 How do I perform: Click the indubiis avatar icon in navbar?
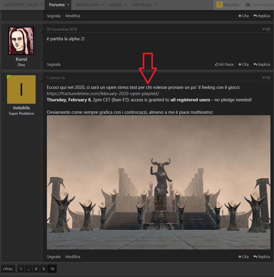(x=219, y=5)
